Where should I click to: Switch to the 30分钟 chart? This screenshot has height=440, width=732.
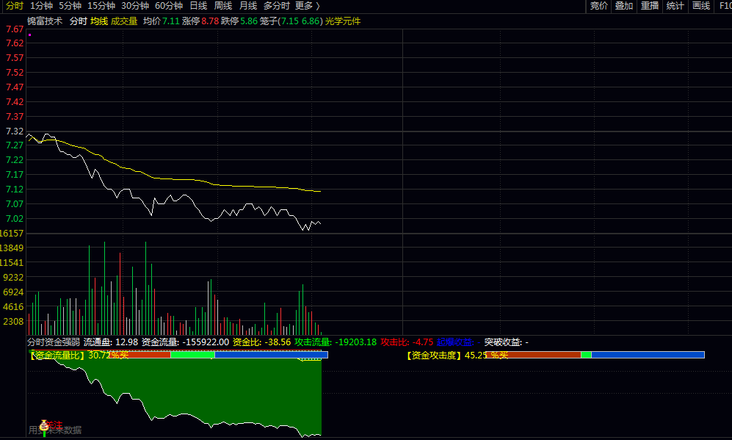click(x=135, y=6)
